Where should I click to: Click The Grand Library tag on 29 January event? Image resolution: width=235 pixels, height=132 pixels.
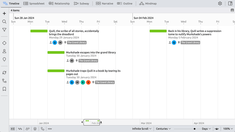(x=77, y=43)
